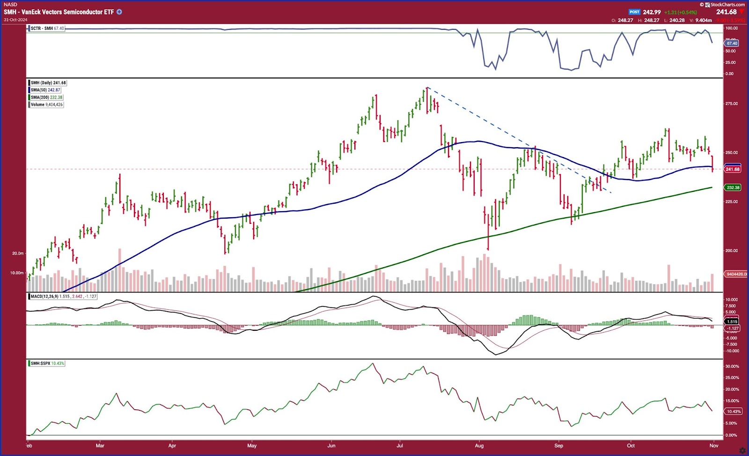Select the MACD(12,26,9) legend label
749x456 pixels.
pyautogui.click(x=62, y=296)
